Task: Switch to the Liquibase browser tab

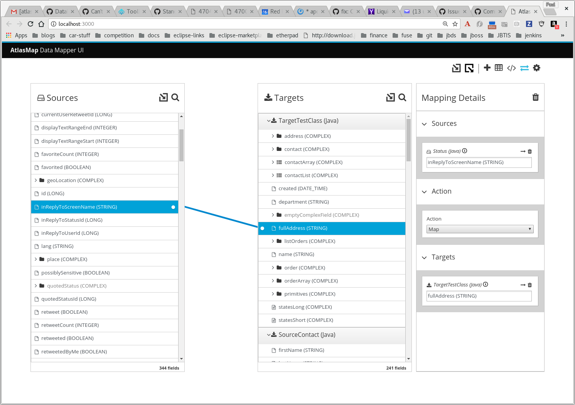Action: [382, 11]
